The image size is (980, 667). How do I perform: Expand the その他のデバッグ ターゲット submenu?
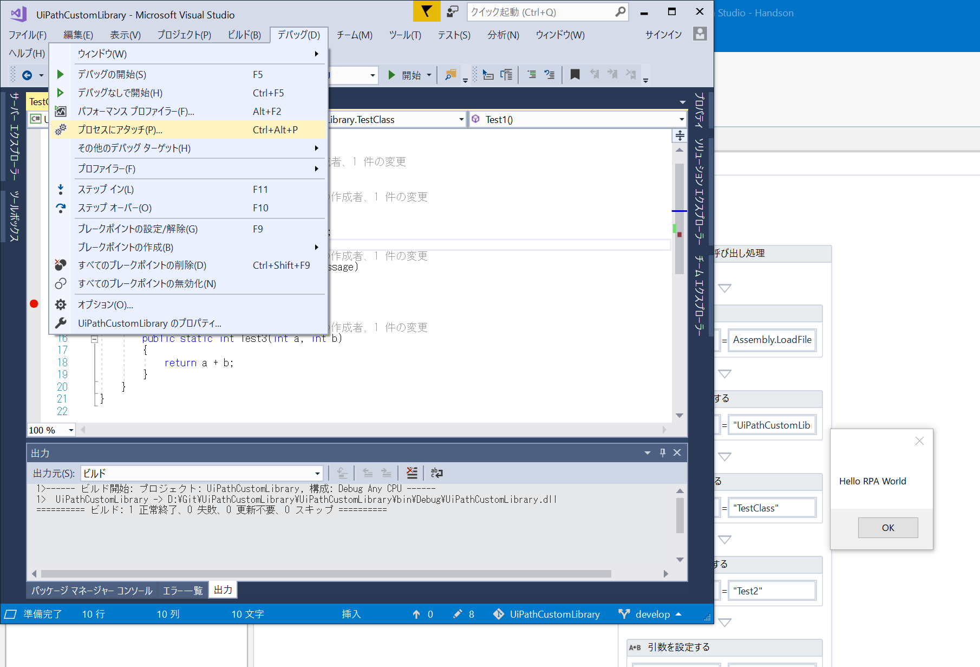click(187, 148)
